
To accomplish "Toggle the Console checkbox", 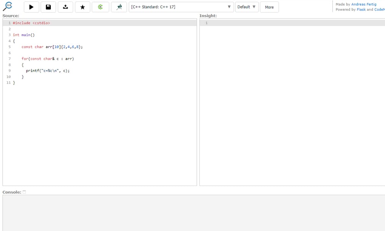I will (x=24, y=192).
